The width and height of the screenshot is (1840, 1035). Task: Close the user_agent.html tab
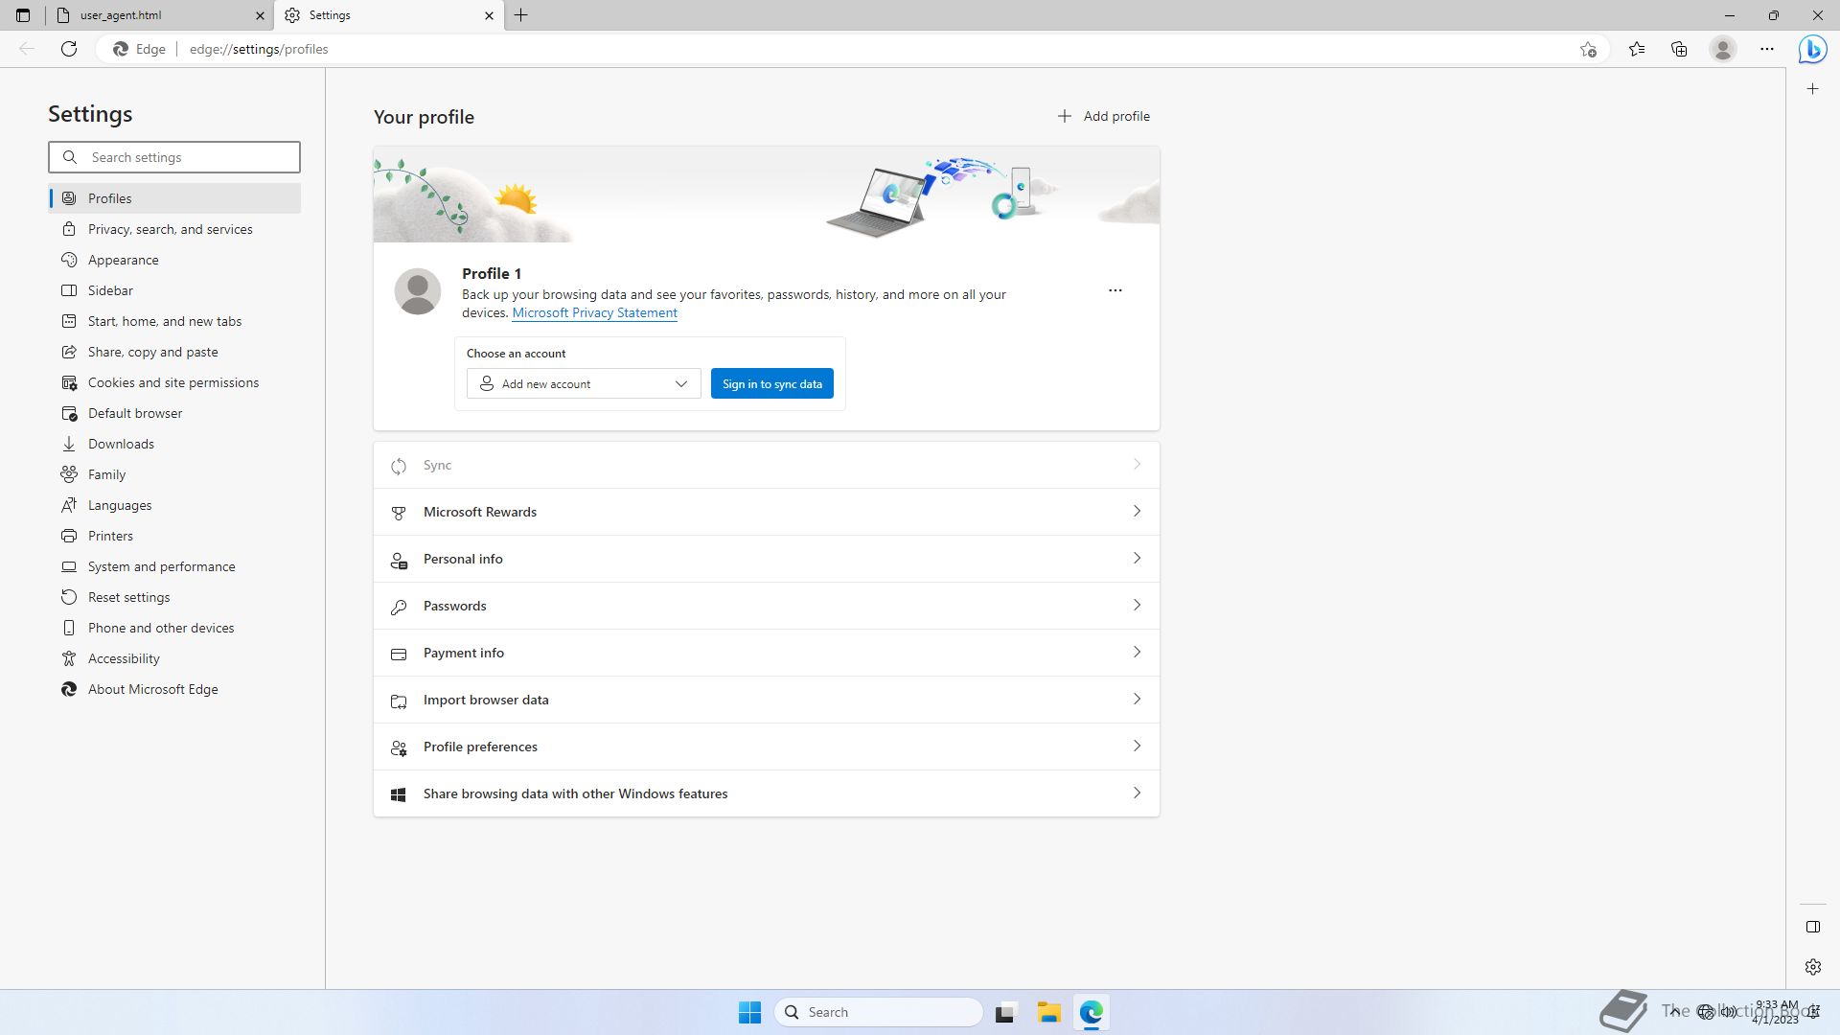[x=260, y=15]
